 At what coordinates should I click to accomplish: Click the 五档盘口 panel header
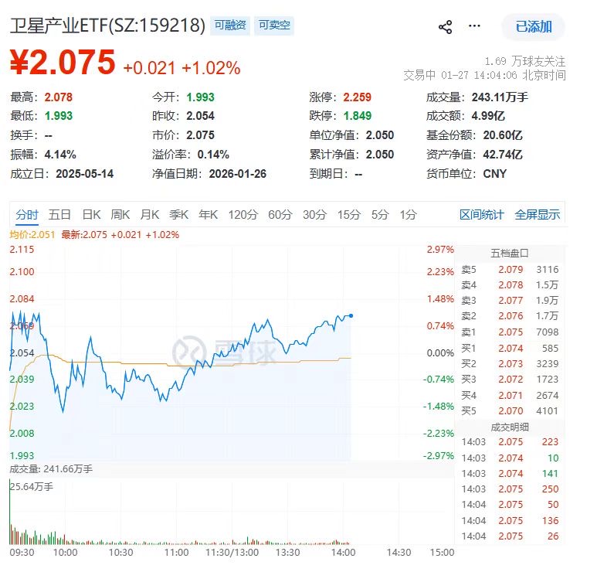pos(510,253)
